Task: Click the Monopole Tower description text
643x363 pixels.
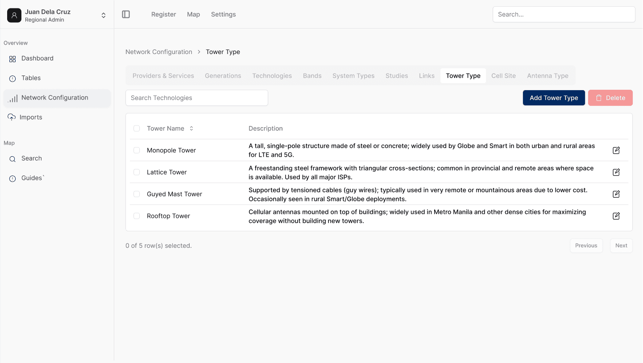Action: point(422,150)
